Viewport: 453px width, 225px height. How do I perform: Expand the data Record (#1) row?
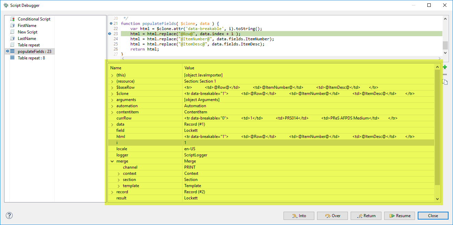pyautogui.click(x=112, y=124)
